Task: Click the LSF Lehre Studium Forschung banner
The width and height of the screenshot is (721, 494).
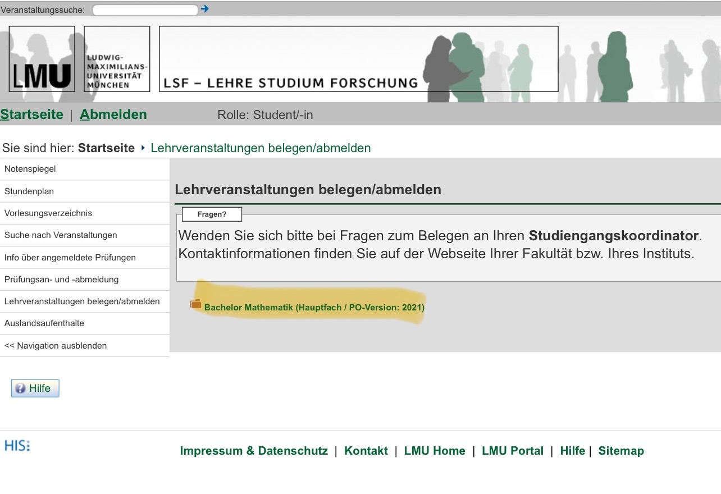Action: 358,59
